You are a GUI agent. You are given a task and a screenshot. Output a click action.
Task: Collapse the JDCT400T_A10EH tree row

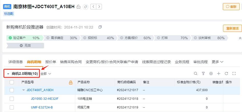point(24,90)
